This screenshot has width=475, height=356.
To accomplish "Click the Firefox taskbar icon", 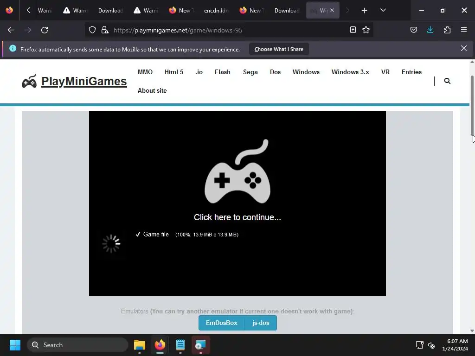I will (x=160, y=345).
